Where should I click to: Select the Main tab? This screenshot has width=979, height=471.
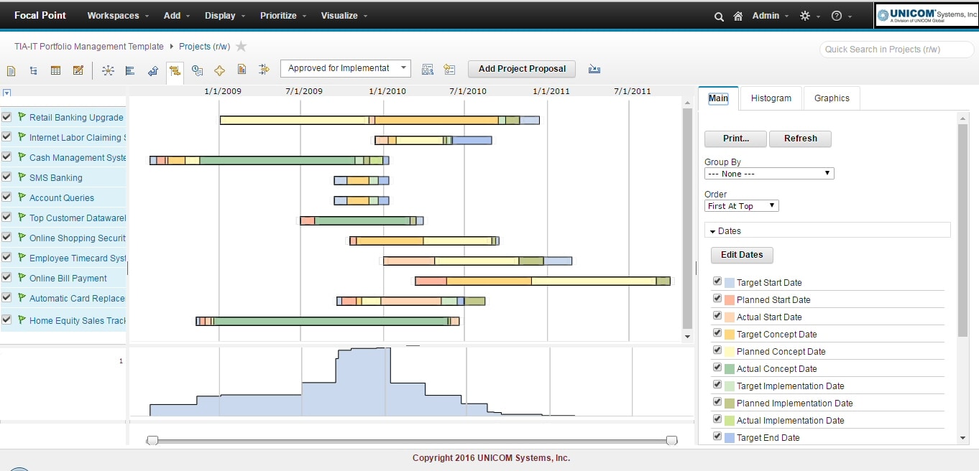point(718,98)
